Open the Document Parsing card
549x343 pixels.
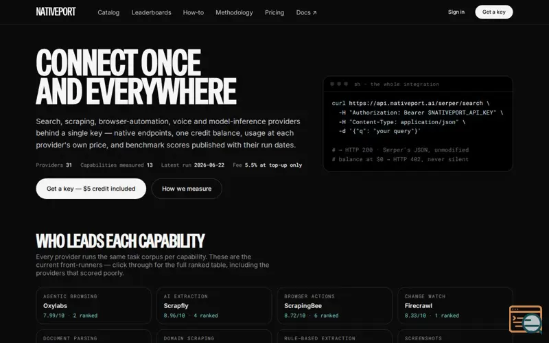pos(93,337)
